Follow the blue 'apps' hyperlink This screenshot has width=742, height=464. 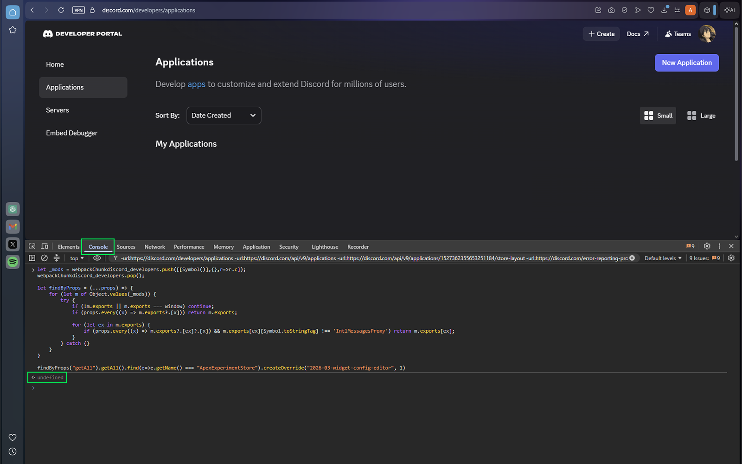[x=196, y=84]
